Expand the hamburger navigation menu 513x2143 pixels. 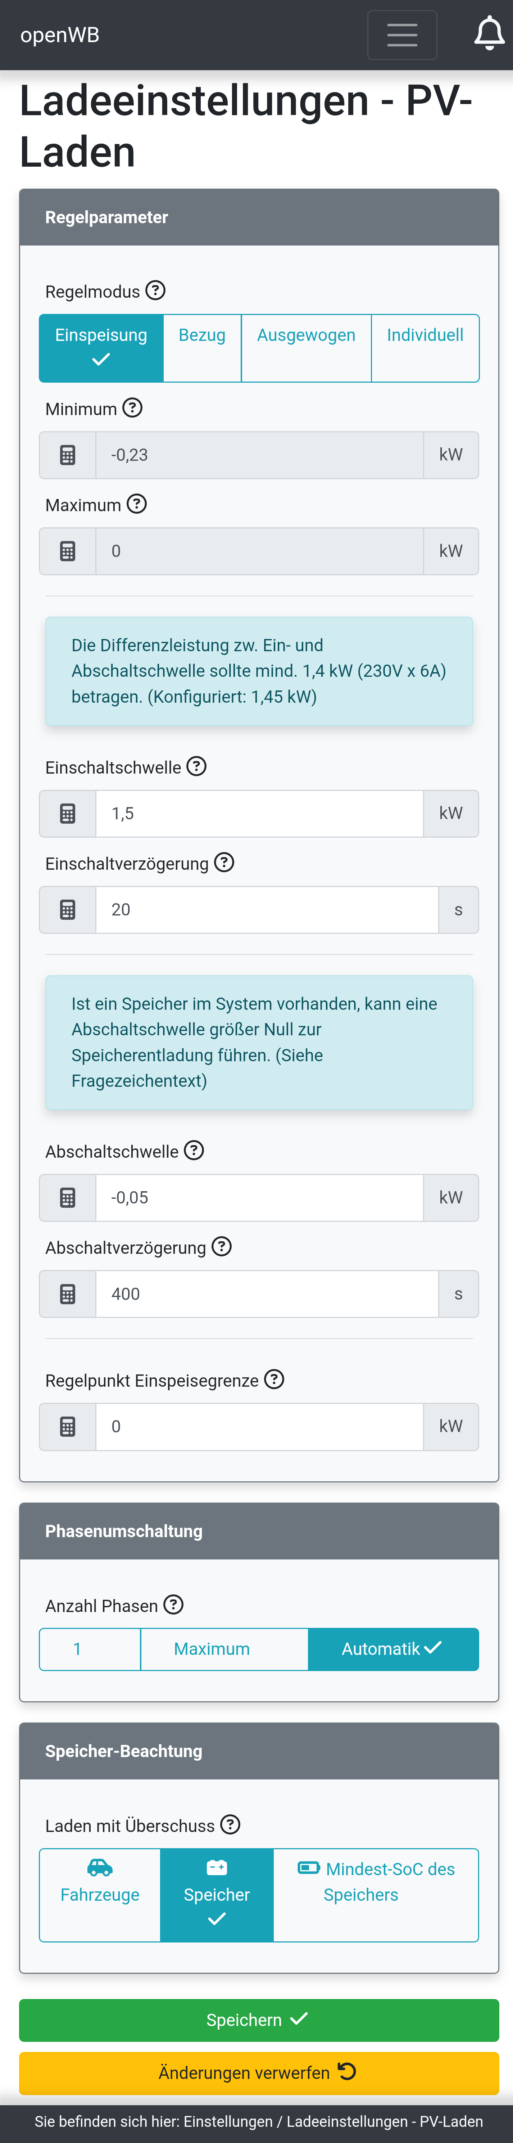(x=401, y=35)
